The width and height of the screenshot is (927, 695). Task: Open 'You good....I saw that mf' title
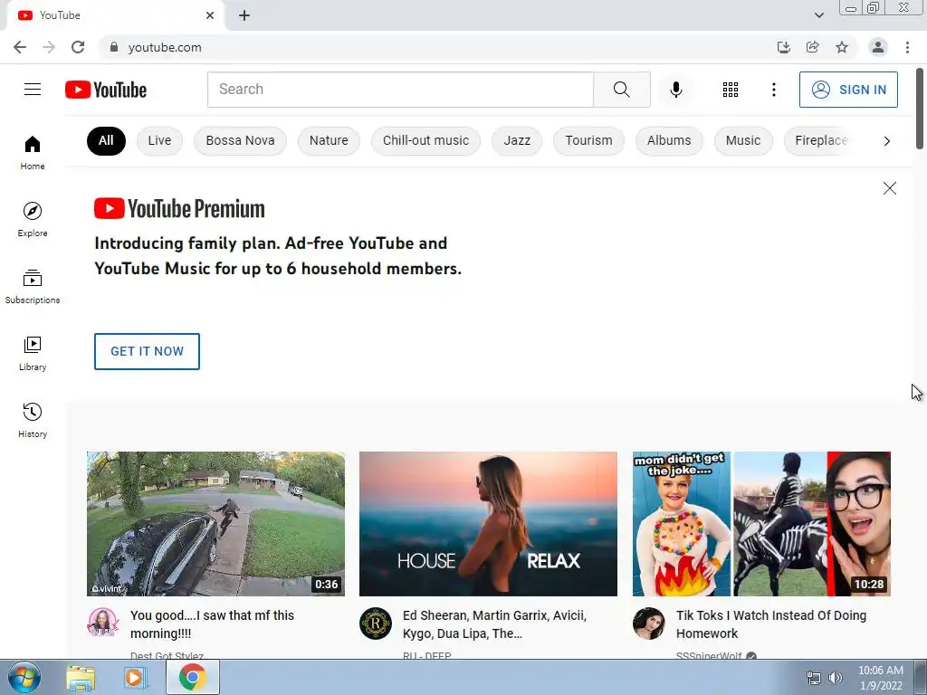[x=212, y=624]
